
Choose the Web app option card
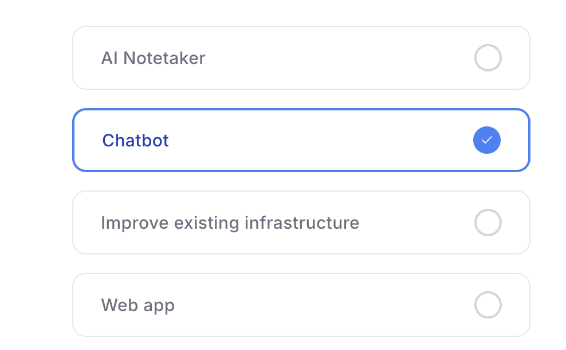(x=301, y=305)
